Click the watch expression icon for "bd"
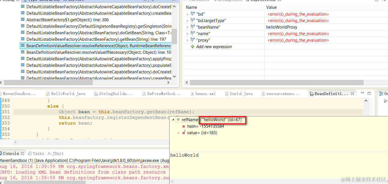 193,14
